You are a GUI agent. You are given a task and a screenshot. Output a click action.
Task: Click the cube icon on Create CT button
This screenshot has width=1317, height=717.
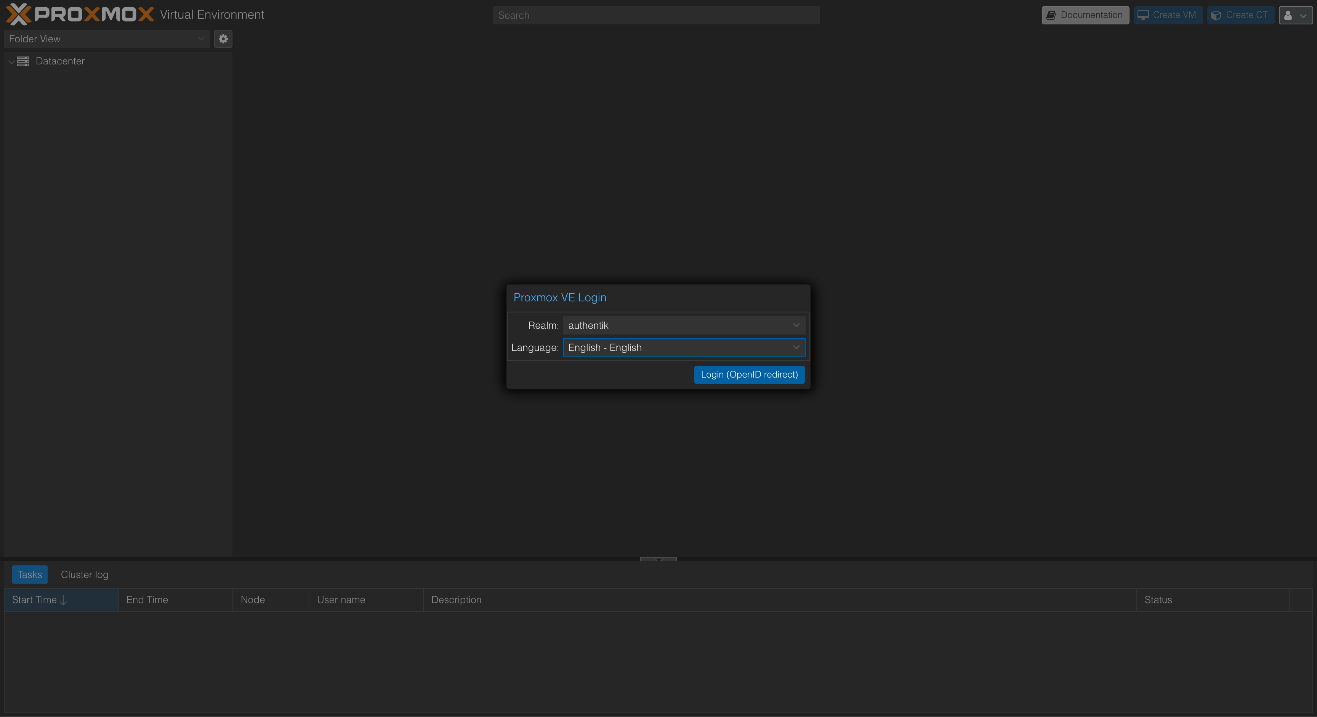point(1216,15)
